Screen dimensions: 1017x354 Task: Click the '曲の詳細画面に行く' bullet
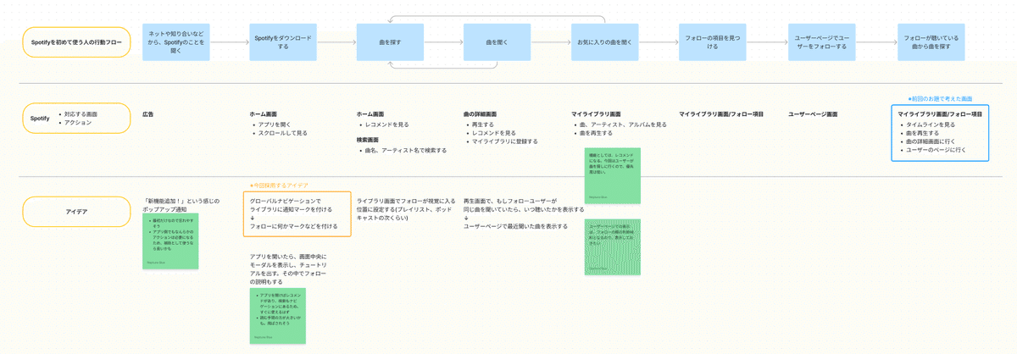pos(930,141)
